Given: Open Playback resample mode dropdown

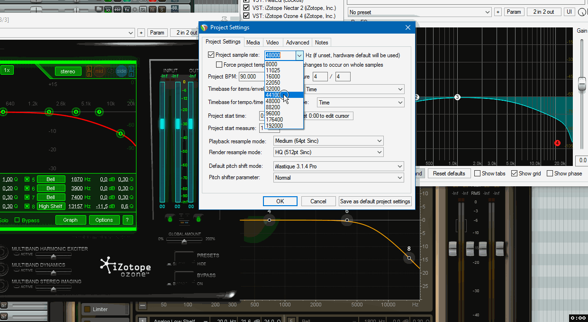Looking at the screenshot, I should pos(328,141).
